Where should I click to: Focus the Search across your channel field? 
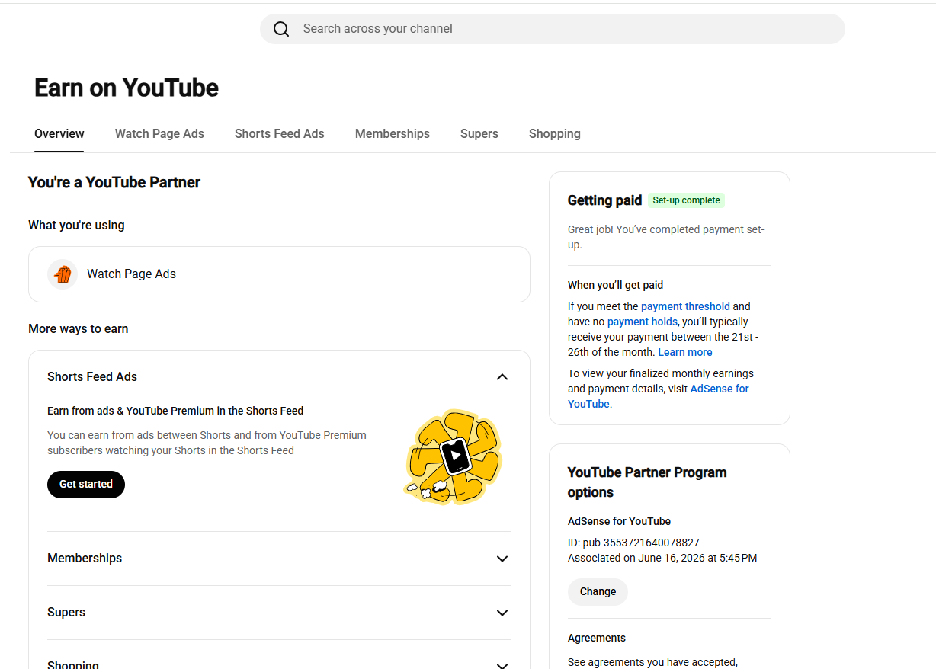pyautogui.click(x=553, y=29)
